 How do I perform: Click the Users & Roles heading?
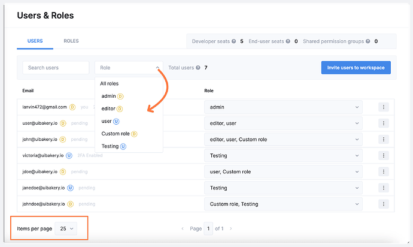[45, 16]
